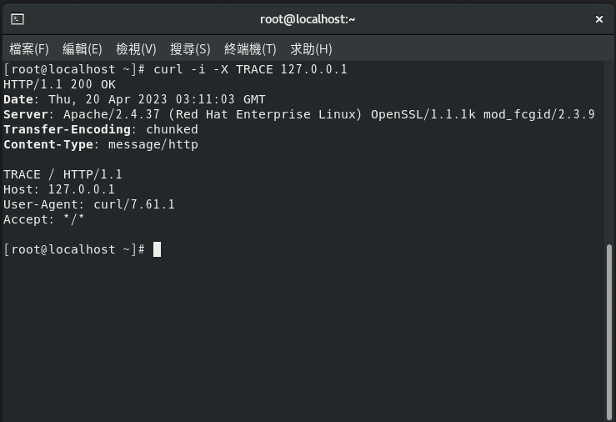Click the terminal icon in the title bar
This screenshot has height=422, width=616.
18,19
